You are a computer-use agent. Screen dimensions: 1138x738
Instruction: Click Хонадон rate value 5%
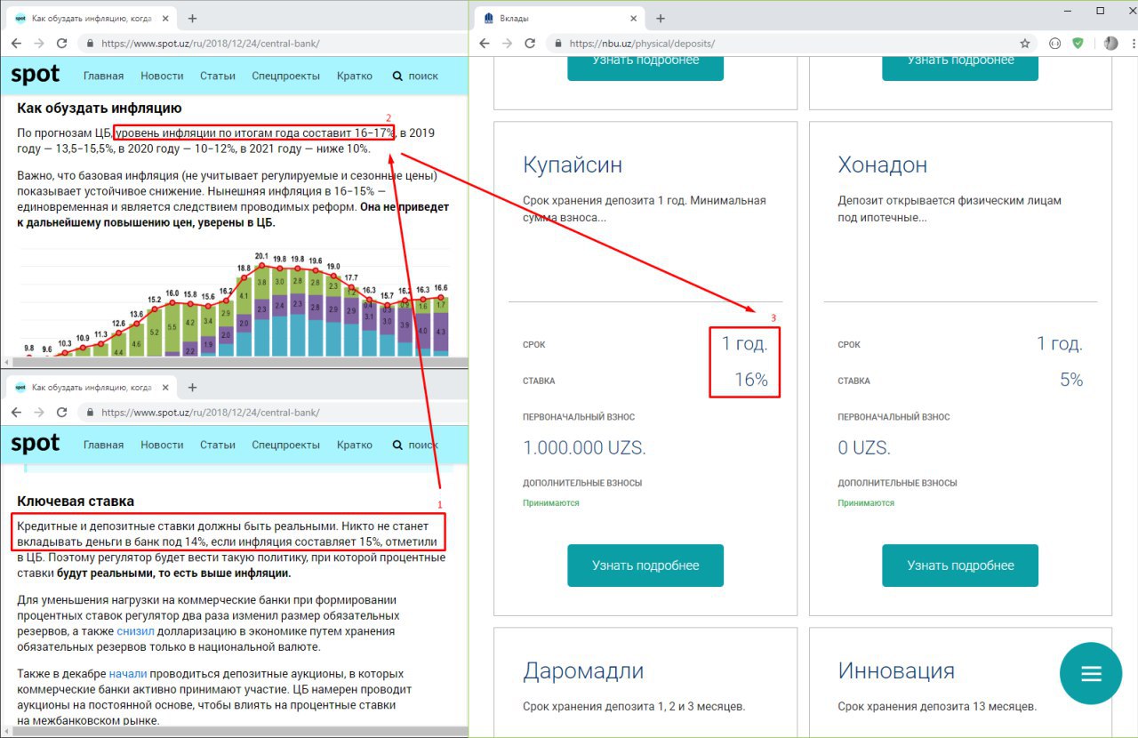(x=1071, y=380)
